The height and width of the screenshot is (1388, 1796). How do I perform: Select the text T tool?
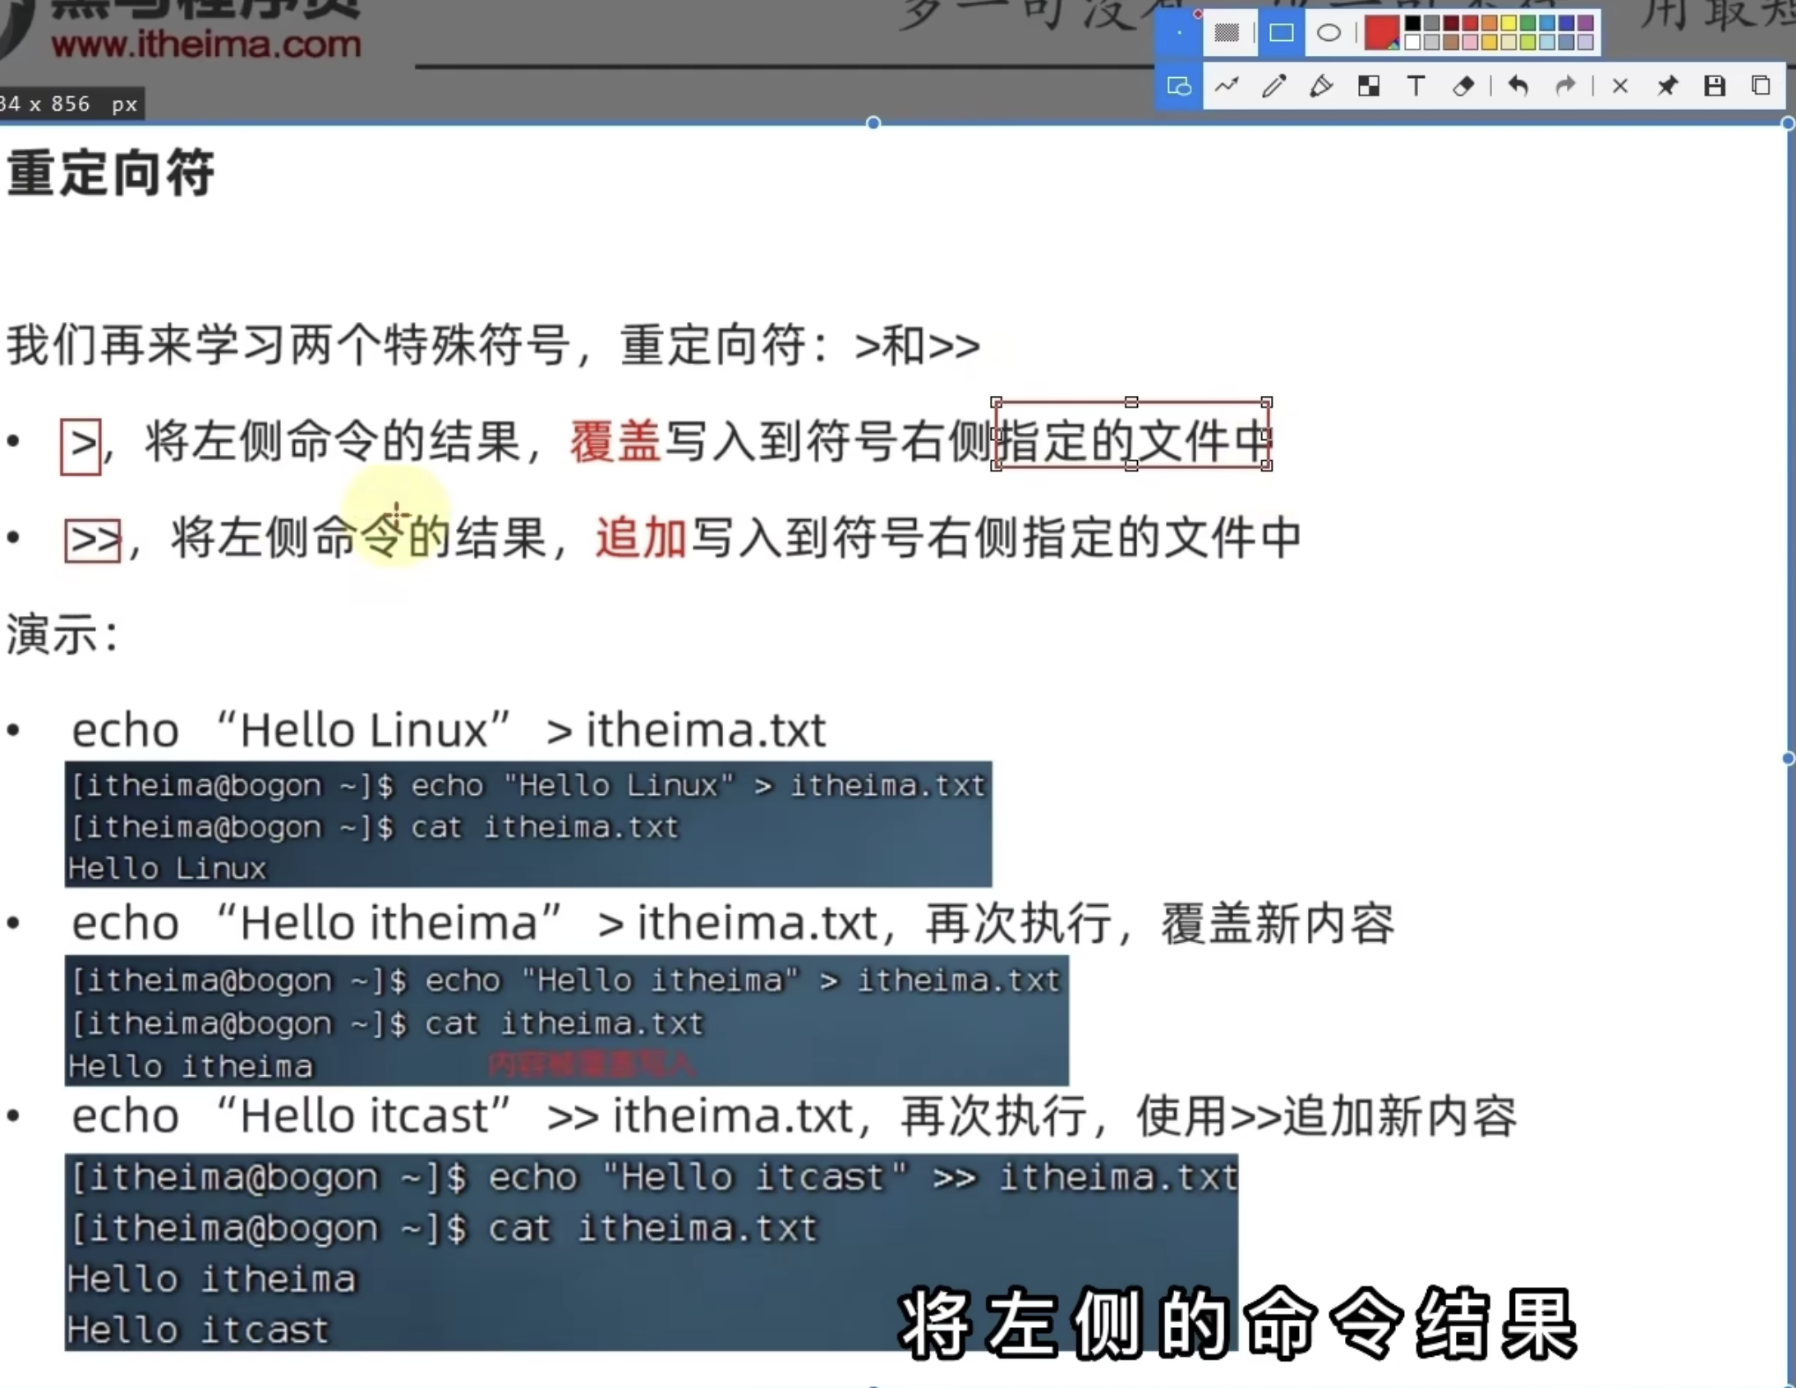coord(1416,85)
